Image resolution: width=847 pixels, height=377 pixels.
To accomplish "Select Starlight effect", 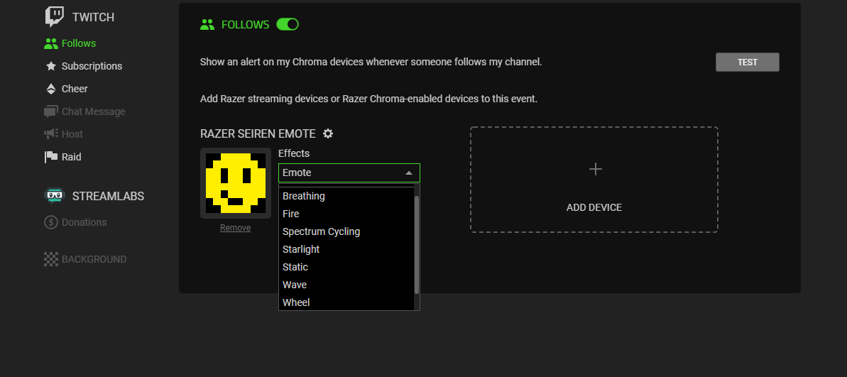I will coord(346,249).
